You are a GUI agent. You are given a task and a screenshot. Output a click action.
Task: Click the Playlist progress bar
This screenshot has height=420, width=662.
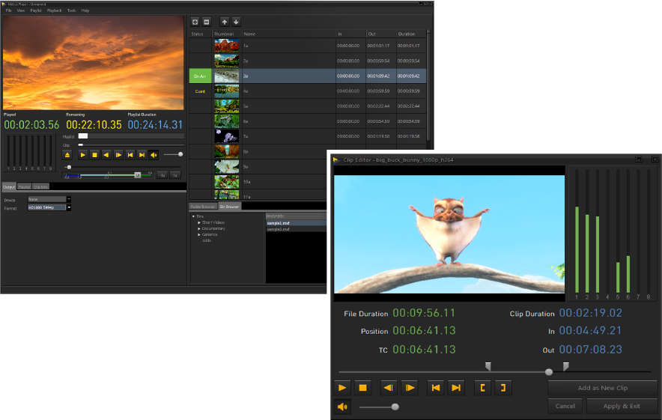131,136
